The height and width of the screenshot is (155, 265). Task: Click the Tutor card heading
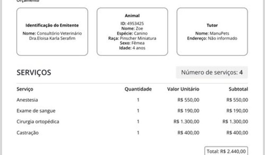[212, 25]
